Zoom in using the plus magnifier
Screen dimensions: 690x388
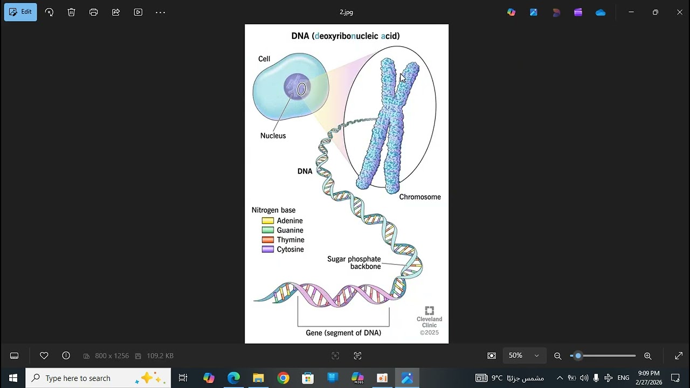648,356
